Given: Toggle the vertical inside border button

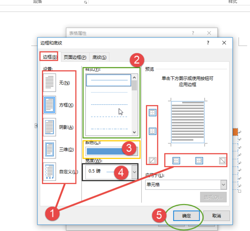Looking at the screenshot, I should [x=199, y=161].
